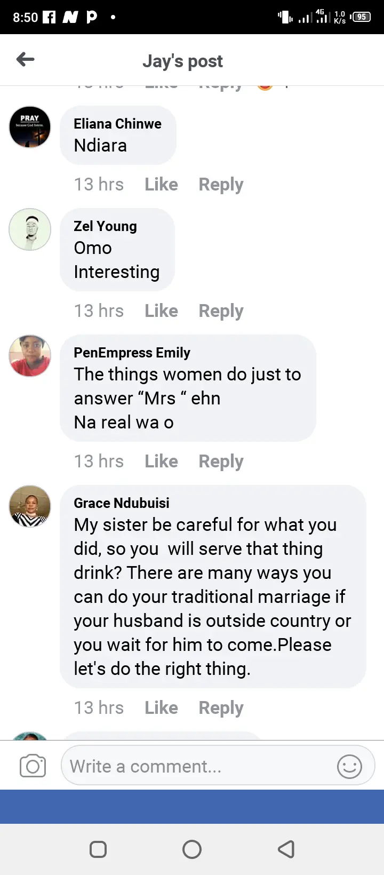Open the camera icon to attach photo
384x875 pixels.
click(33, 766)
